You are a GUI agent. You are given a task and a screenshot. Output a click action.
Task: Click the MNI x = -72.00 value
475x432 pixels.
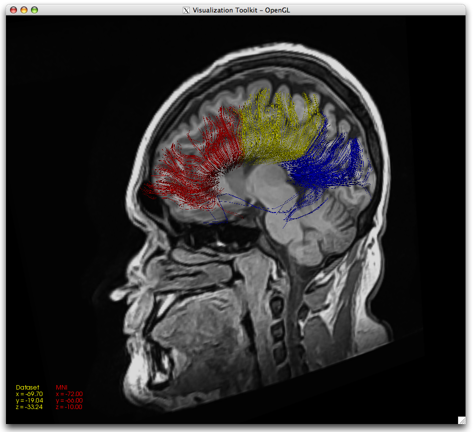69,394
